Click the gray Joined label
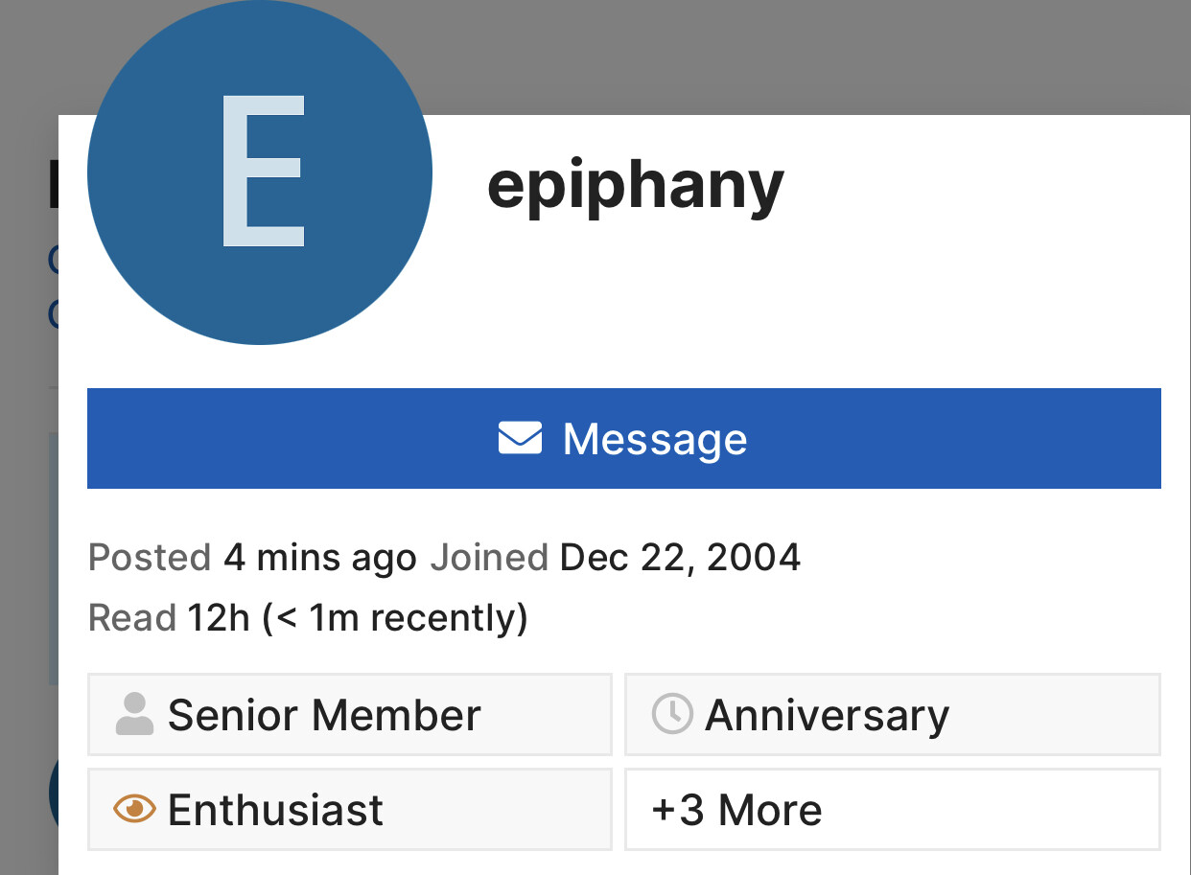This screenshot has height=875, width=1191. coord(489,557)
